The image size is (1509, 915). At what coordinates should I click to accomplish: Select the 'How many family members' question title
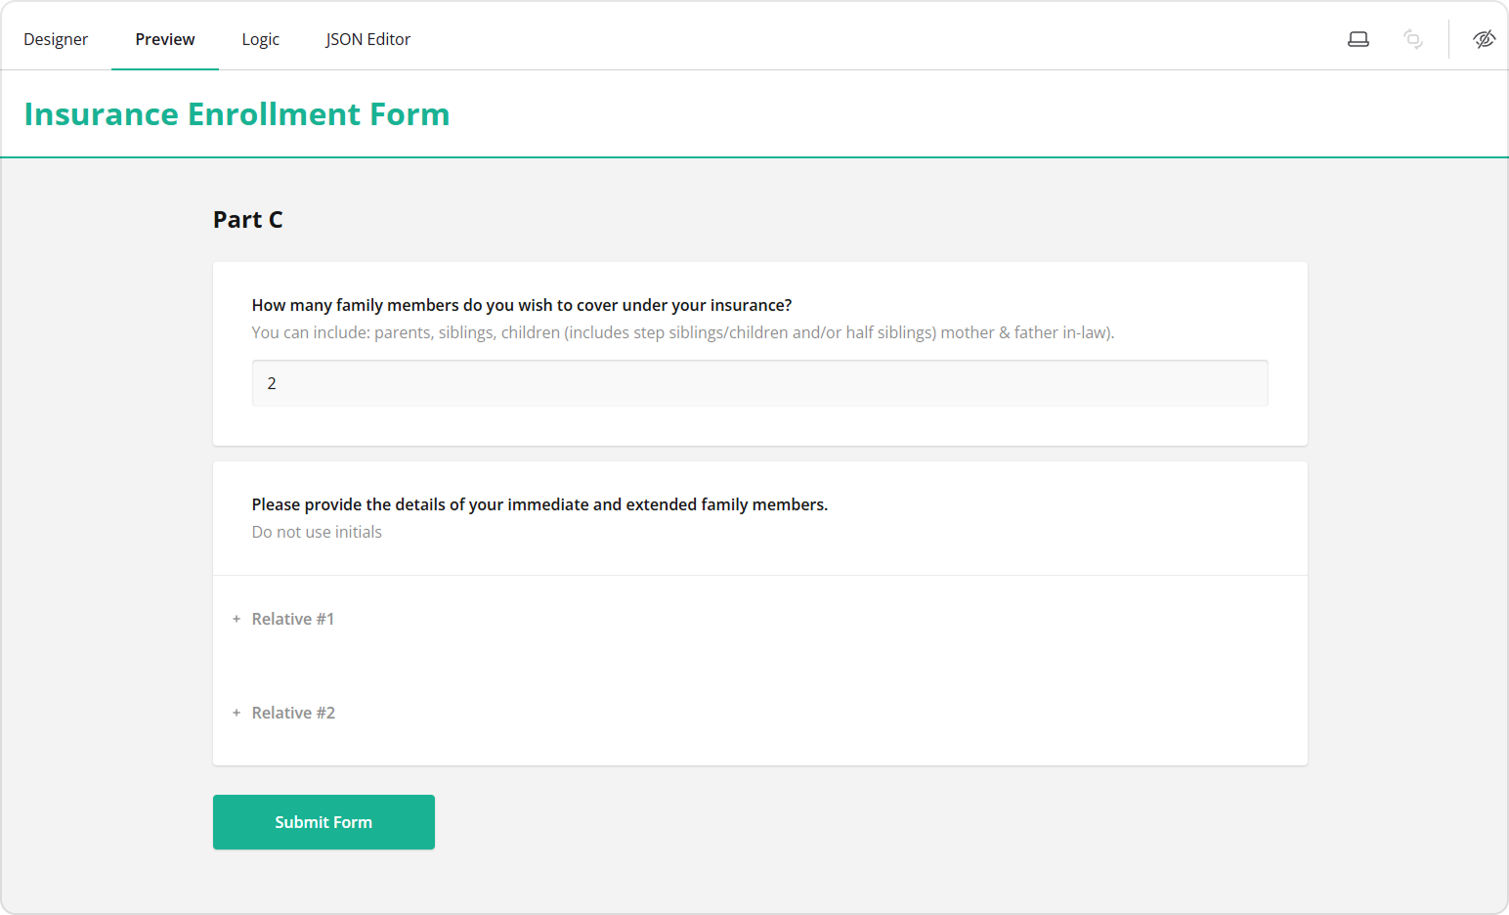coord(522,305)
